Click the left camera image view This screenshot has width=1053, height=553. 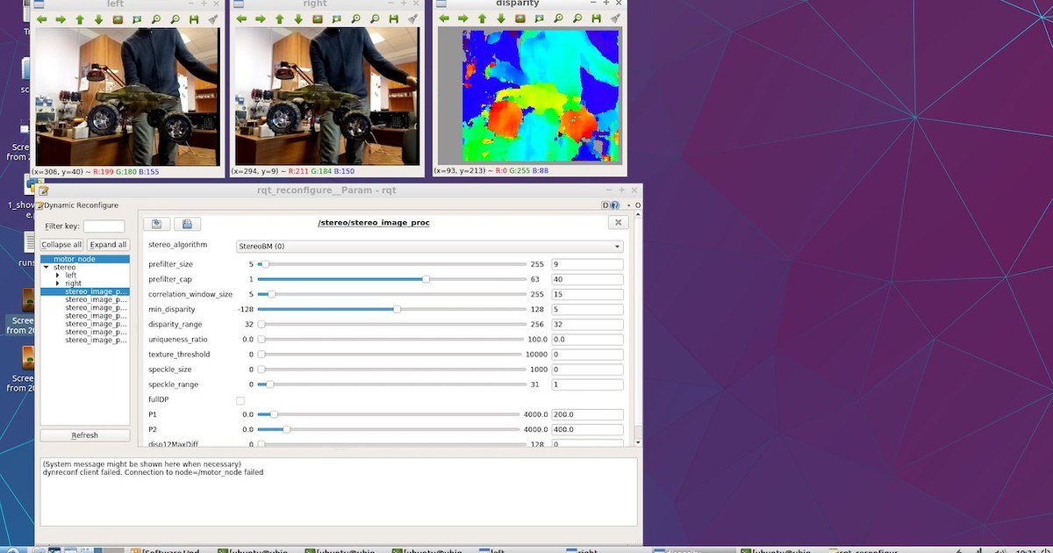click(126, 97)
